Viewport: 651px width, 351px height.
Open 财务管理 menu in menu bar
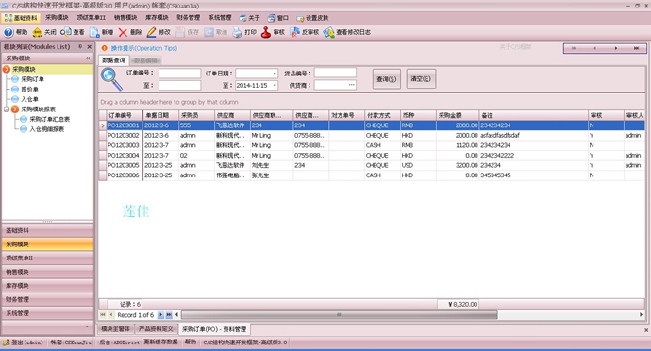coord(189,18)
